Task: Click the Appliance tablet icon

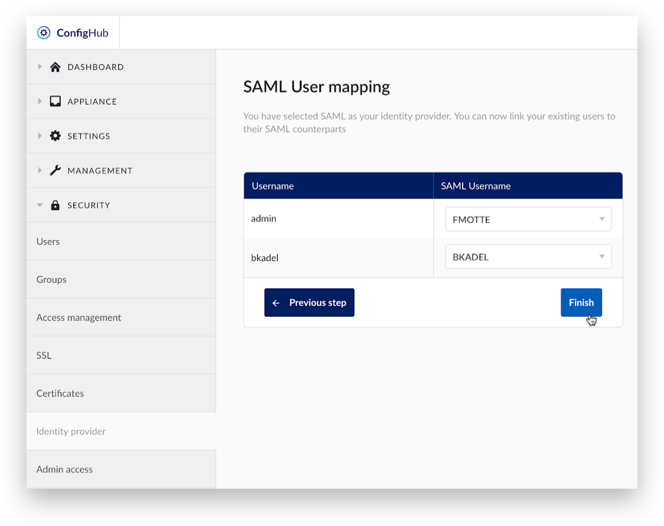Action: (55, 101)
